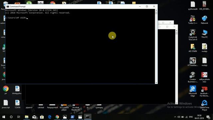
Task: Select the VLC media player desktop label
Action: pos(64,109)
